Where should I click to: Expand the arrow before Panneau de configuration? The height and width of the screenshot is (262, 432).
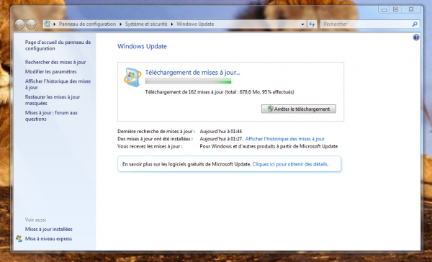pyautogui.click(x=55, y=24)
